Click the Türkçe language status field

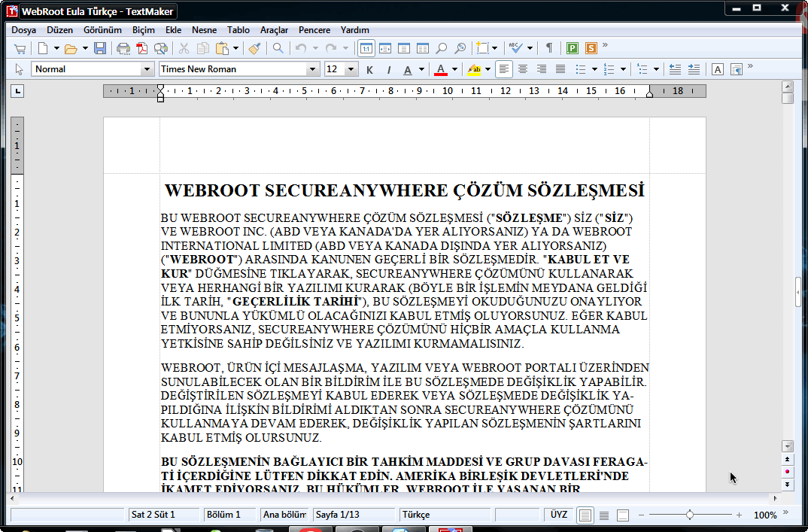click(445, 515)
